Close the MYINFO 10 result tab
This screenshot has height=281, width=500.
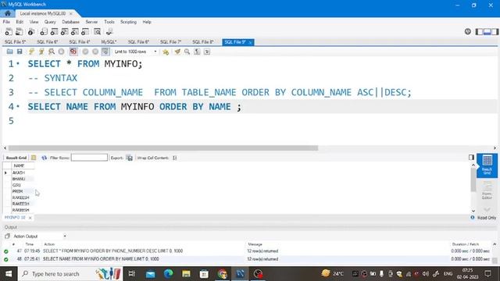pos(30,218)
